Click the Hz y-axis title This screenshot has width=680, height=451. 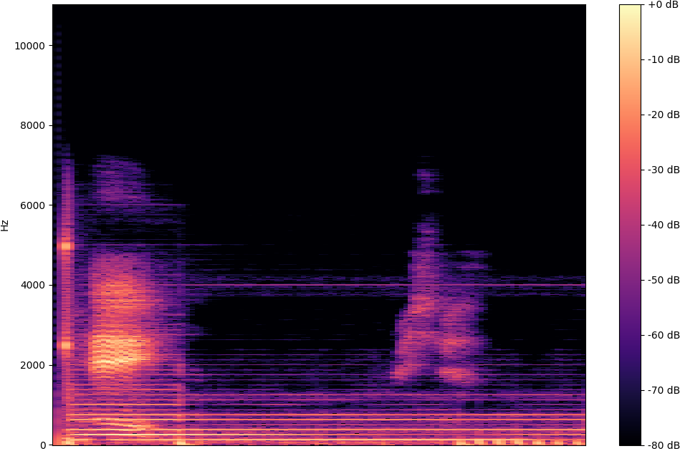[5, 225]
